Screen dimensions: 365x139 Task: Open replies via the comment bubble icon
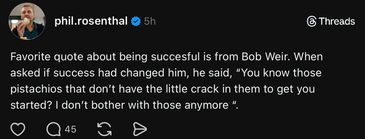(x=53, y=130)
